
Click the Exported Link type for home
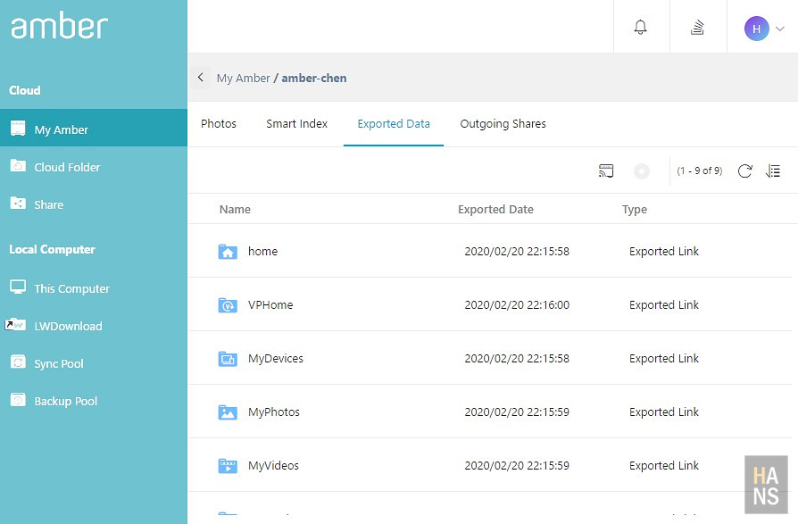(663, 252)
